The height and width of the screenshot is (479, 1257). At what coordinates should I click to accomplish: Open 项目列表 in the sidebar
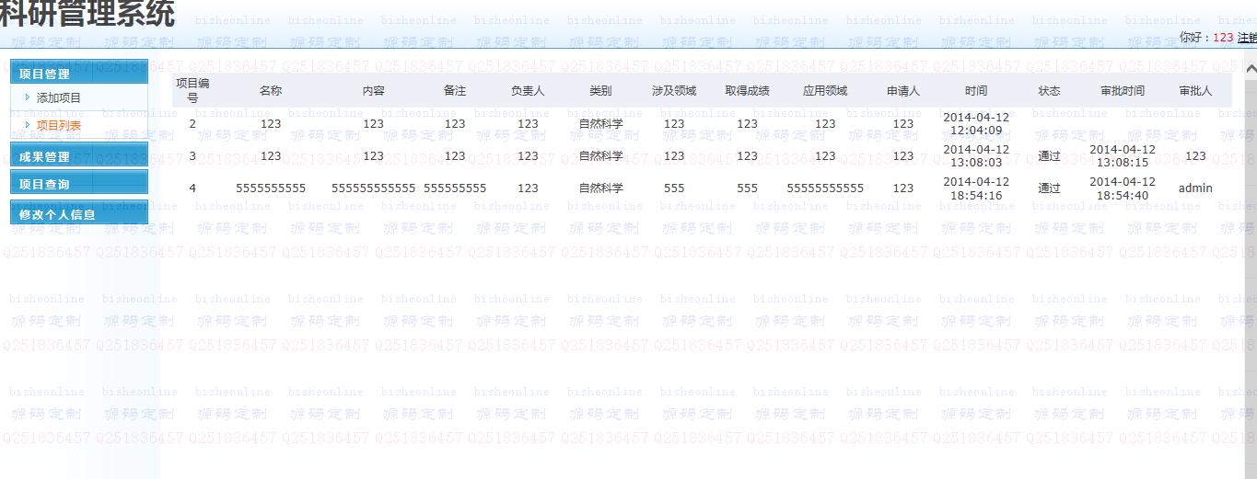point(59,125)
